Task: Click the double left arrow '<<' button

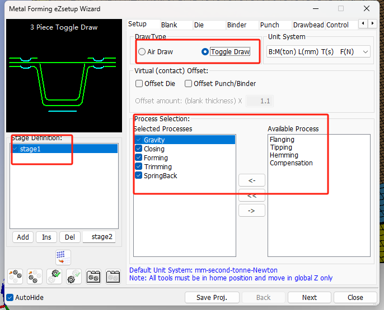Action: [x=252, y=195]
